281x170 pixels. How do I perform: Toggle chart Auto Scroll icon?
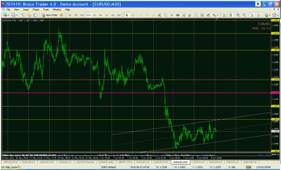[253, 15]
